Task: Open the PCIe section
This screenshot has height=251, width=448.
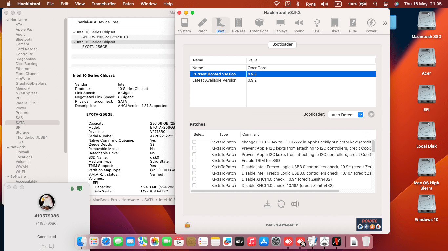Action: [353, 25]
